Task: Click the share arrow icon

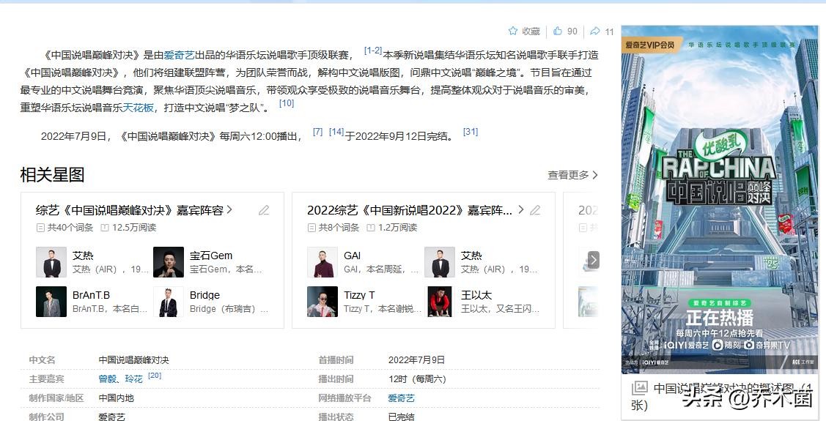Action: click(595, 31)
